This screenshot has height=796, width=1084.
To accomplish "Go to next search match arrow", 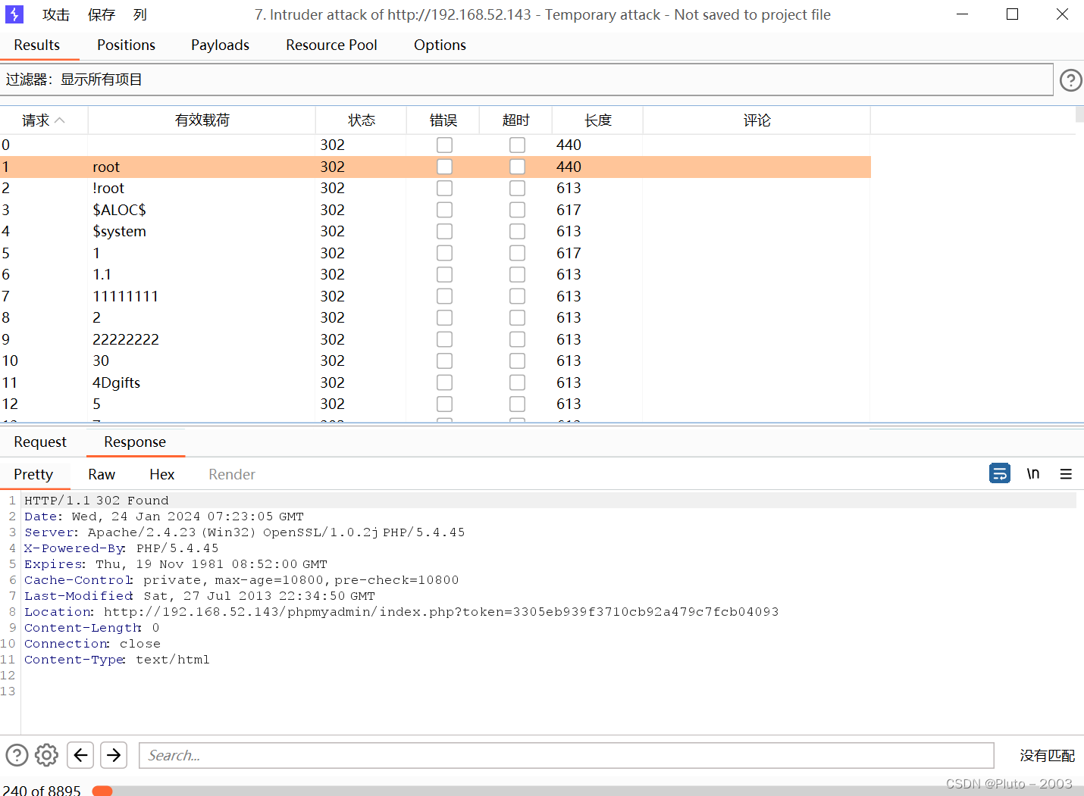I will (114, 755).
